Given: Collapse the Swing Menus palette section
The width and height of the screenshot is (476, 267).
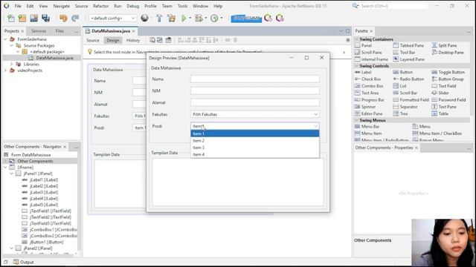Looking at the screenshot, I should click(357, 120).
